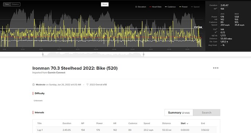The height and width of the screenshot is (133, 251).
Task: Click the max power value 558
Action: [x=236, y=17]
